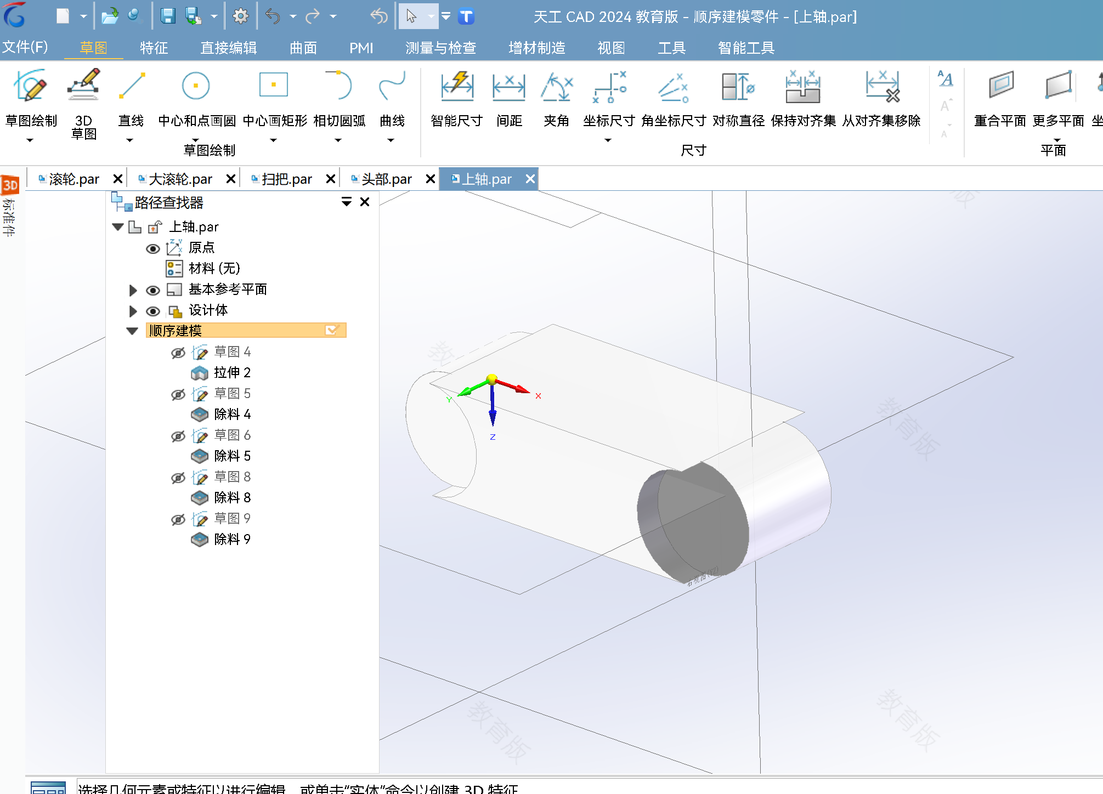Select the 中心和点画圆 circle tool
The image size is (1103, 794).
coord(196,97)
